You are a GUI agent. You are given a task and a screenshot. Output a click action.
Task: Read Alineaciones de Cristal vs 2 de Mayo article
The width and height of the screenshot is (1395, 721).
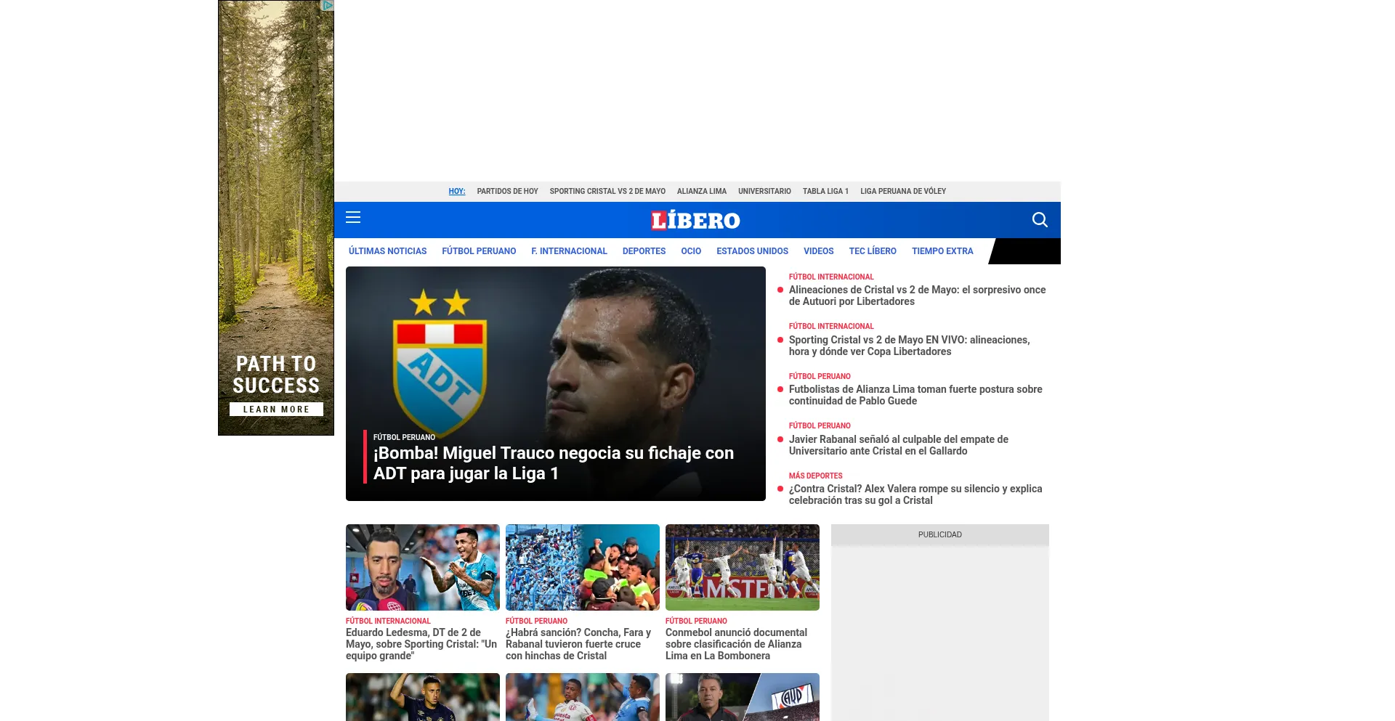click(x=917, y=296)
